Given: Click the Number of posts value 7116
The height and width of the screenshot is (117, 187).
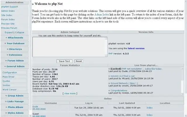Looking at the screenshot, I should (x=55, y=69).
